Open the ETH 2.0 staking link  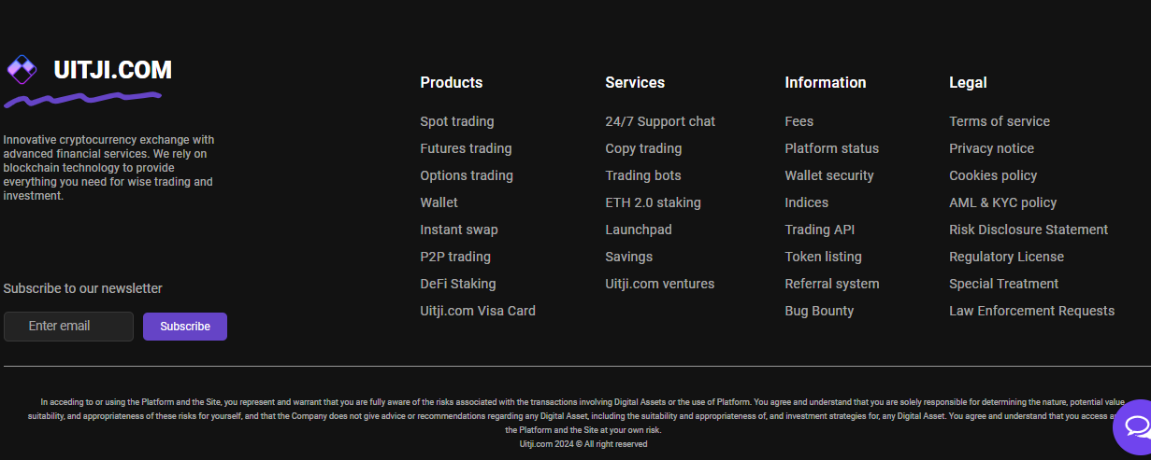(x=653, y=202)
